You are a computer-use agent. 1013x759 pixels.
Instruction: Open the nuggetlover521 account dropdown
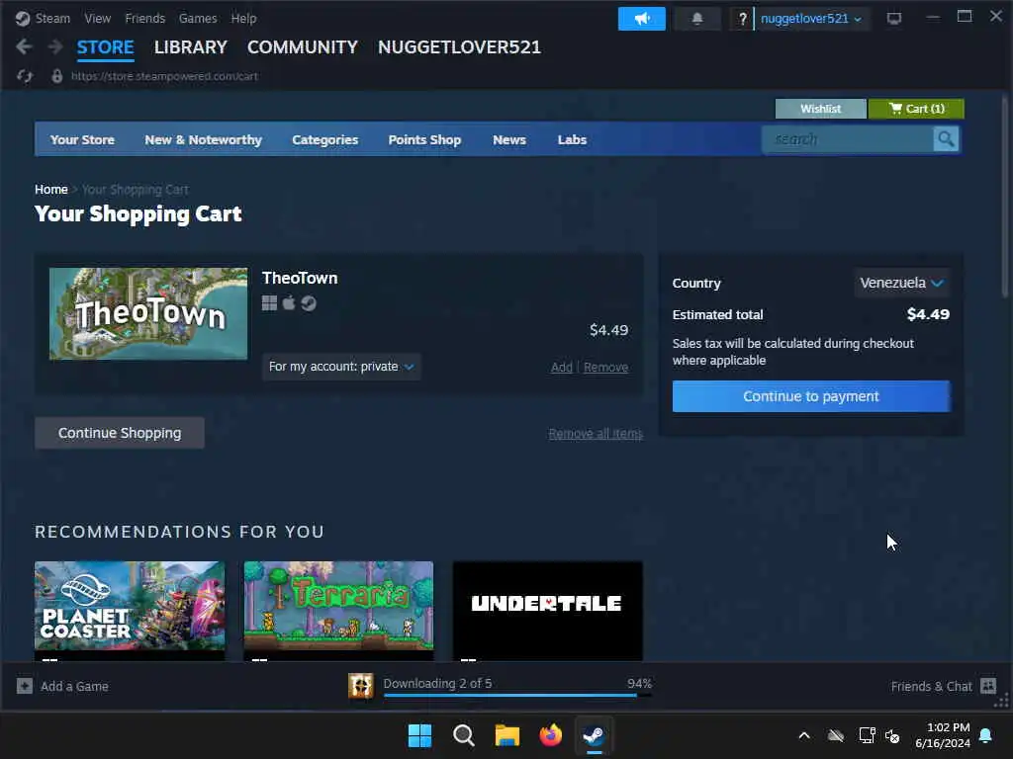click(811, 19)
